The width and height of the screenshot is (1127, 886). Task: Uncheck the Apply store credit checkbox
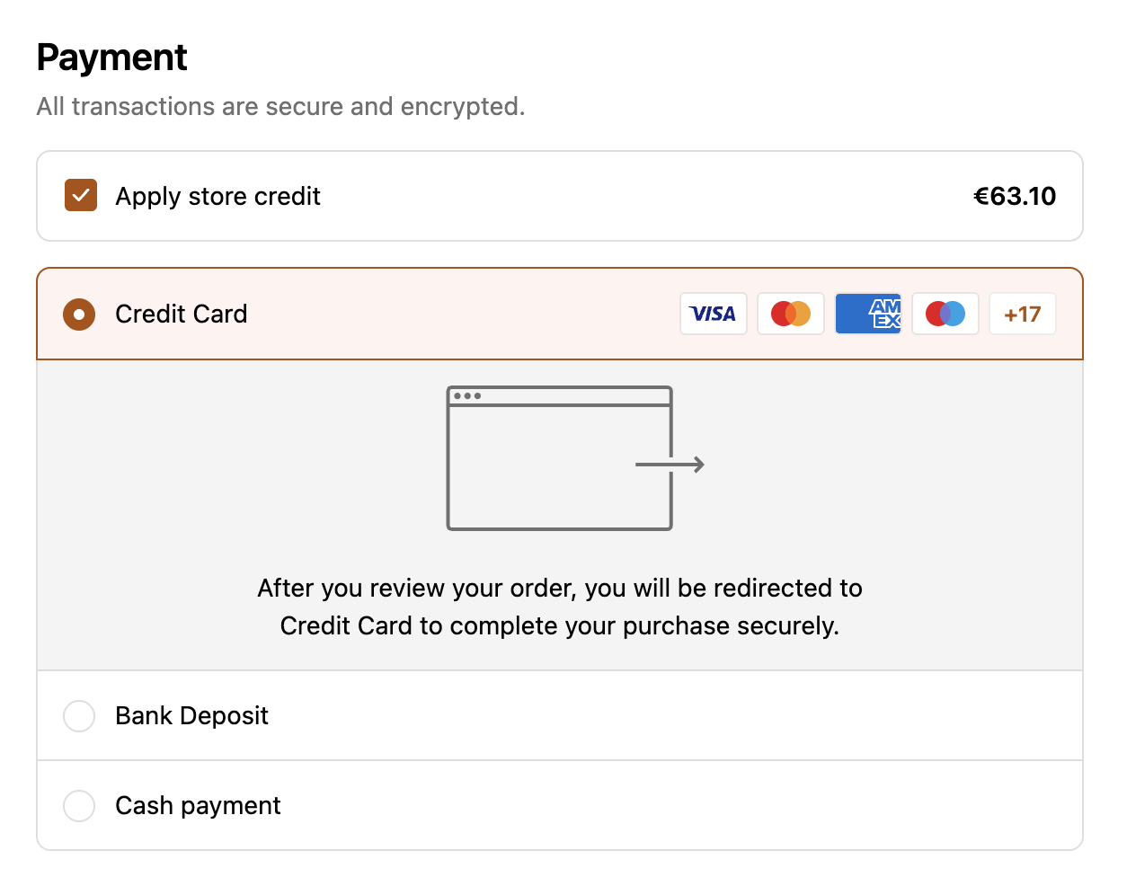click(x=81, y=195)
